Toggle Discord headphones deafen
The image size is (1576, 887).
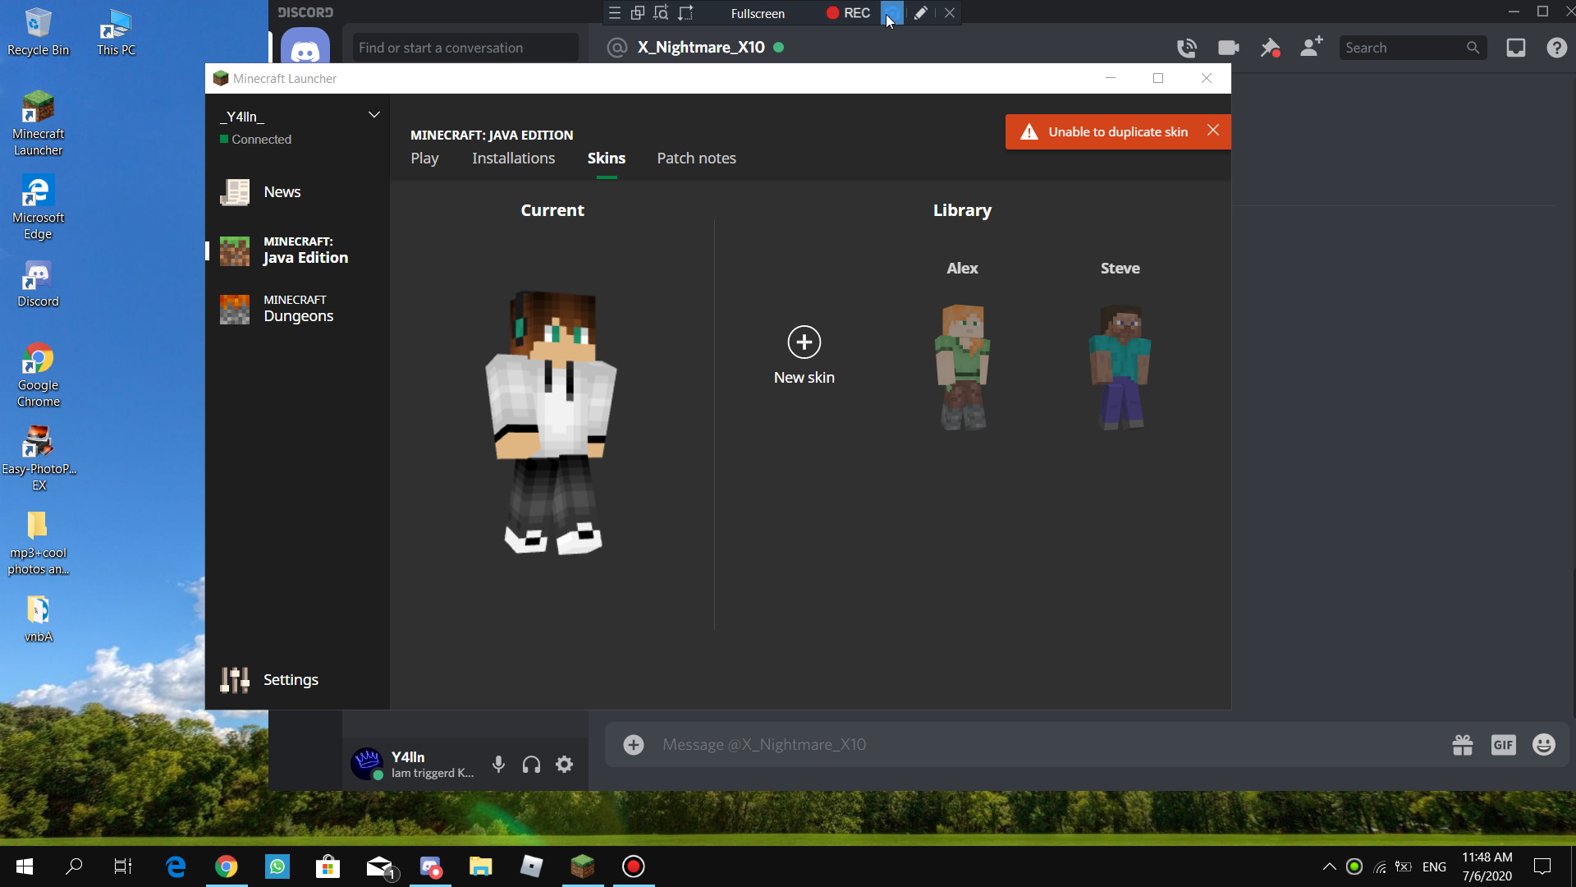pyautogui.click(x=531, y=765)
